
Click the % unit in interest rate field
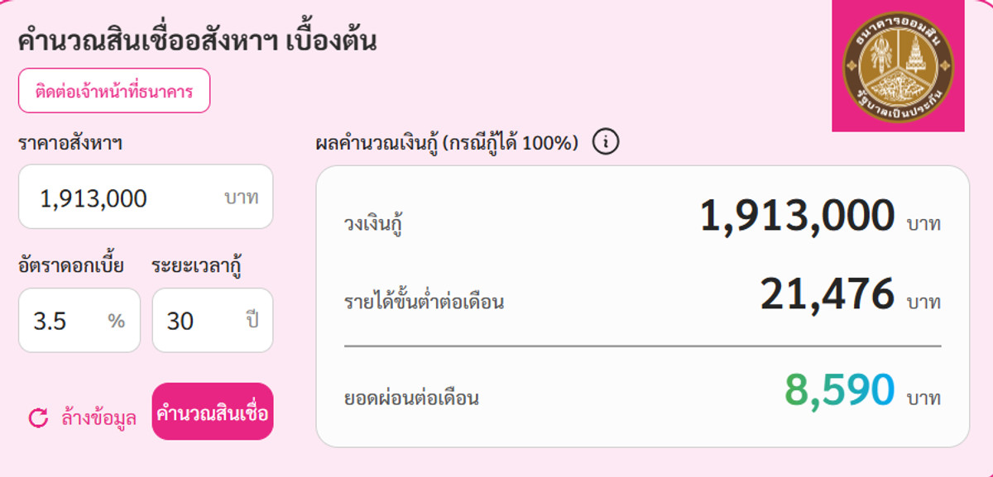point(117,321)
